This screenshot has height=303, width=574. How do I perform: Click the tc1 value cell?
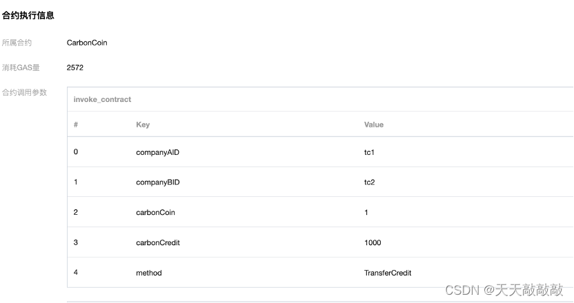tap(369, 152)
